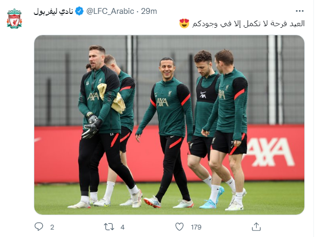The width and height of the screenshot is (315, 237).
Task: Like the tweet with the heart icon
Action: click(179, 227)
